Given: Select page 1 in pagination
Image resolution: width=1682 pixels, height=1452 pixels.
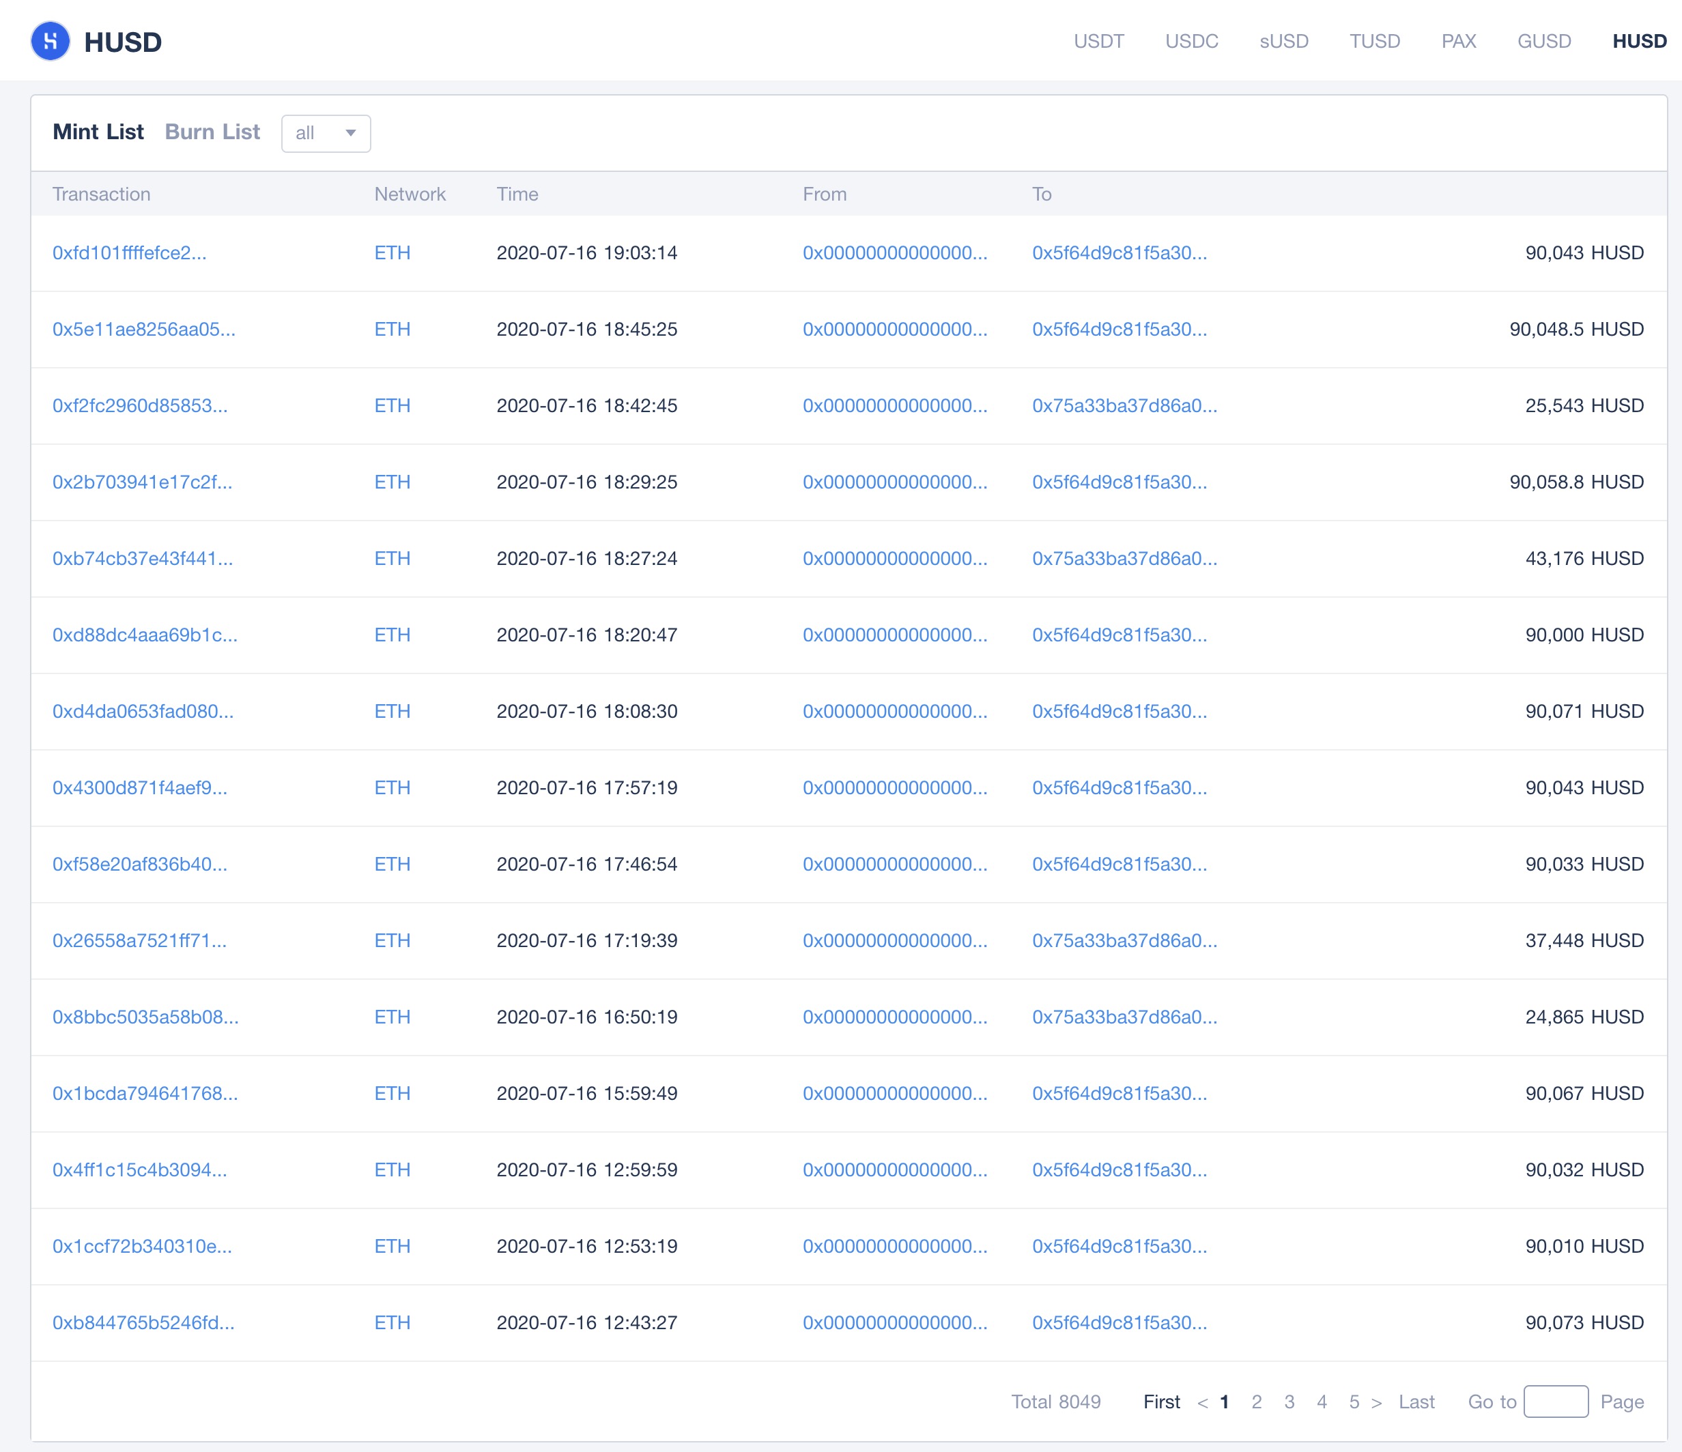Looking at the screenshot, I should [x=1224, y=1402].
